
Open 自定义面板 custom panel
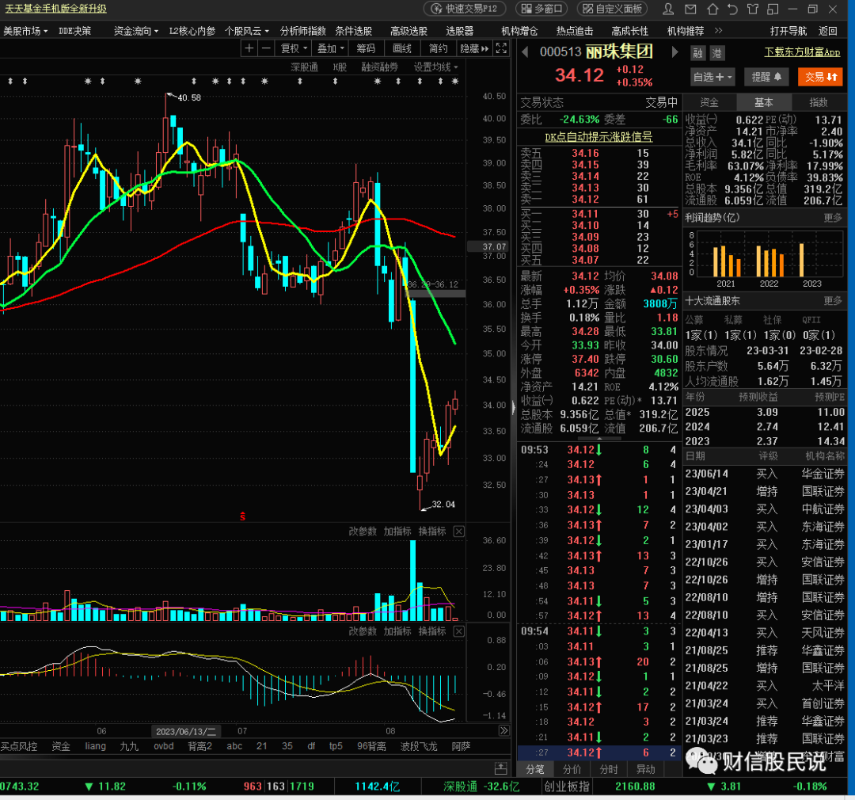click(612, 9)
